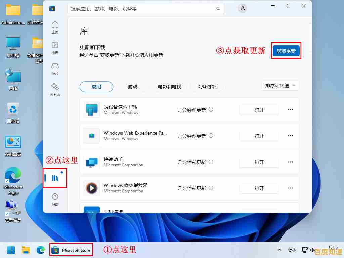Click the info icon next to Windows 媒体播放器

(x=211, y=188)
